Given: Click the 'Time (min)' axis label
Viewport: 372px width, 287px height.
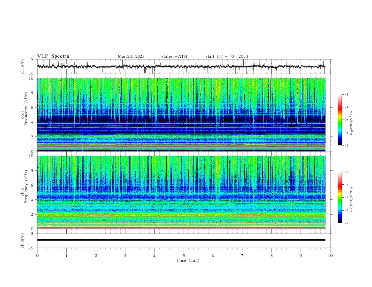Looking at the screenshot, I should point(188,260).
